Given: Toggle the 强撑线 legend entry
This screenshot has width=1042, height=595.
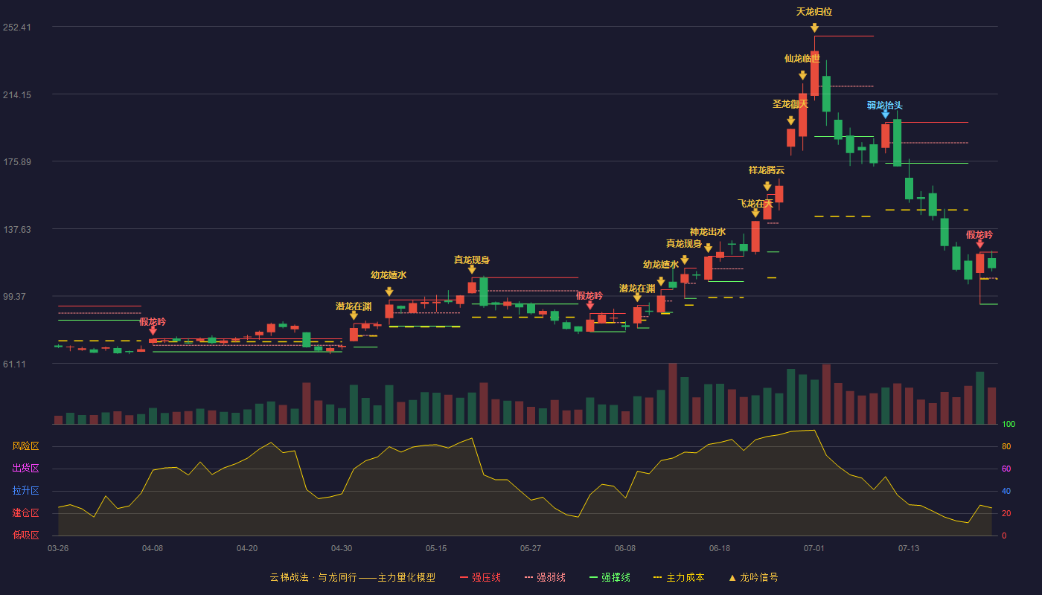Looking at the screenshot, I should pyautogui.click(x=610, y=577).
